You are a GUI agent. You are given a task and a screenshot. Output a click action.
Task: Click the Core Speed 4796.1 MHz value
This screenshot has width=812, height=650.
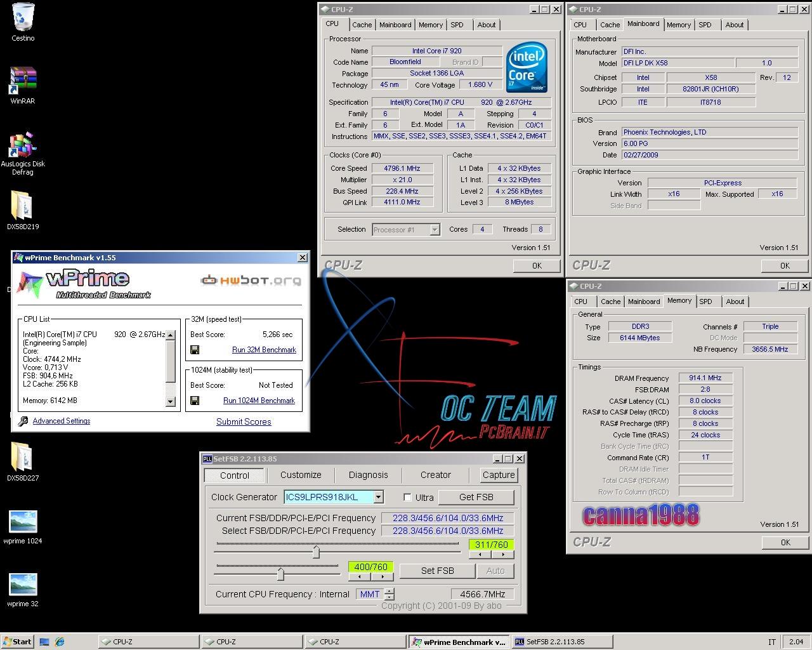402,168
